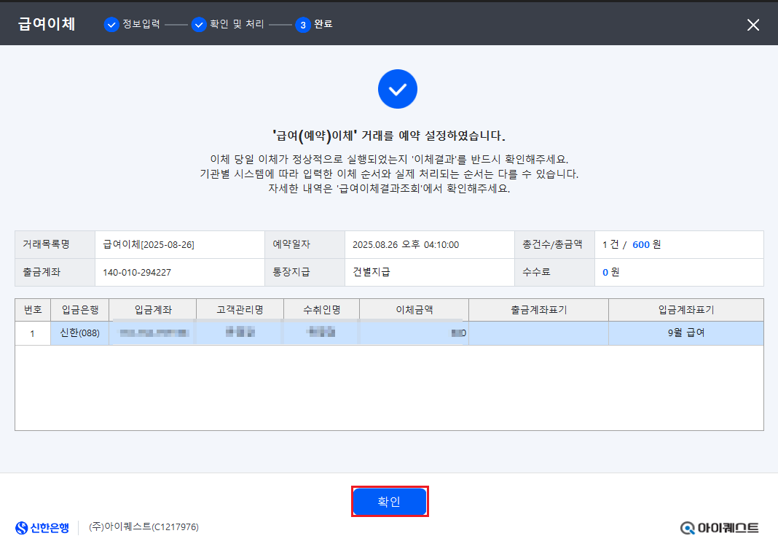
Task: Click the 입금계좌 column header
Action: pos(153,310)
